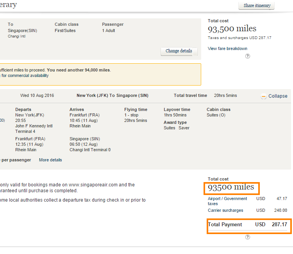293x254 pixels.
Task: Collapse the flight details via Collapse label
Action: click(x=278, y=96)
